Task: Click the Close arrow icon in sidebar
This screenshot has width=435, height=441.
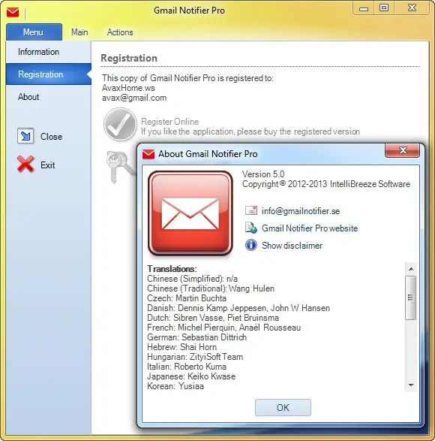Action: pyautogui.click(x=25, y=136)
